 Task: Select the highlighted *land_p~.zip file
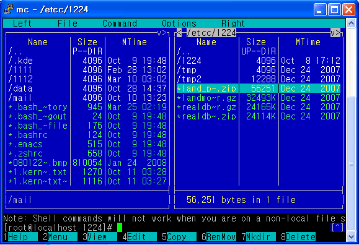(x=259, y=88)
